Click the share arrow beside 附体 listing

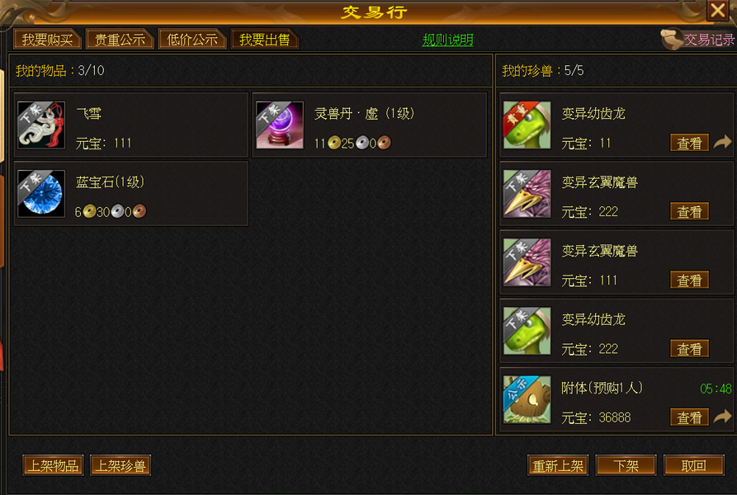pos(722,416)
